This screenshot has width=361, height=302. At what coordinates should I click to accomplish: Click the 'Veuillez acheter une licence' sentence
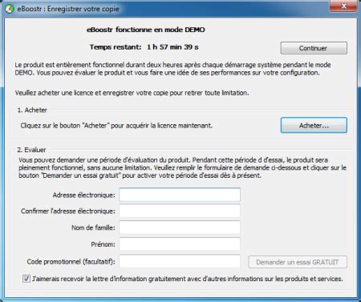click(132, 93)
